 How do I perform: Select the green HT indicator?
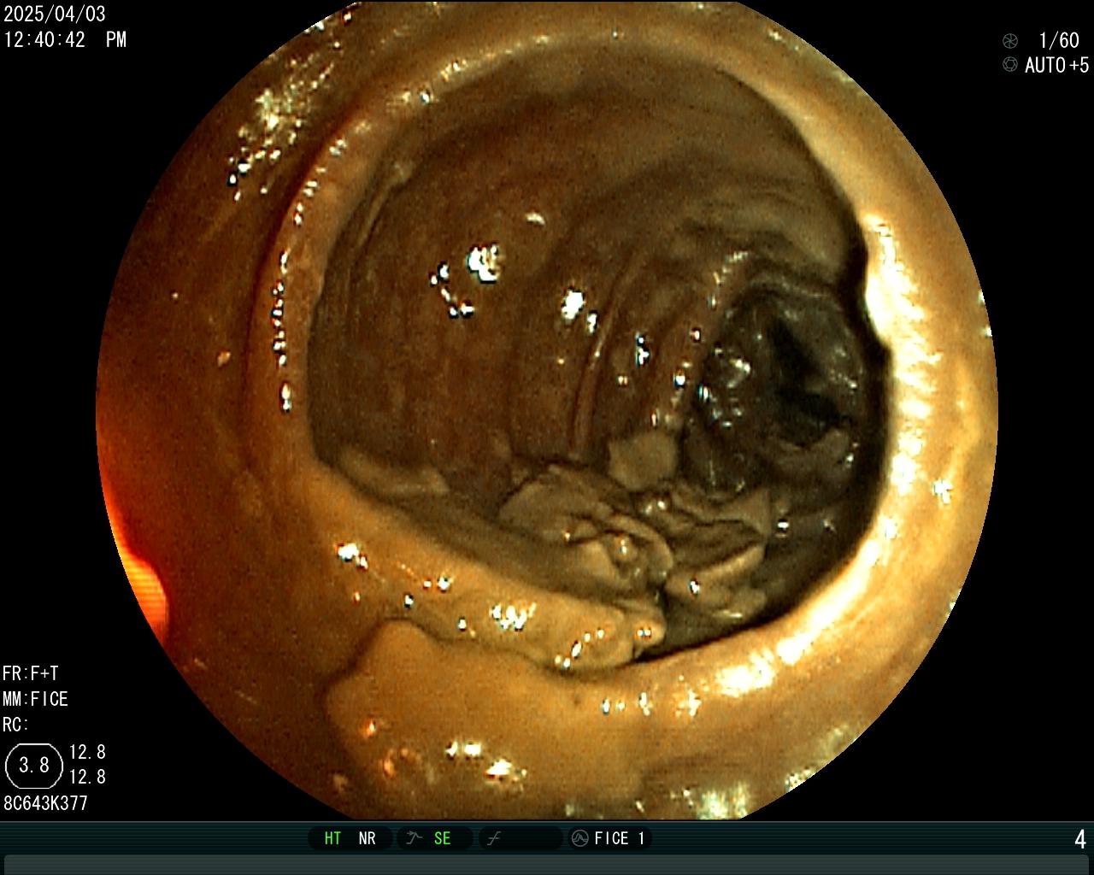click(332, 838)
